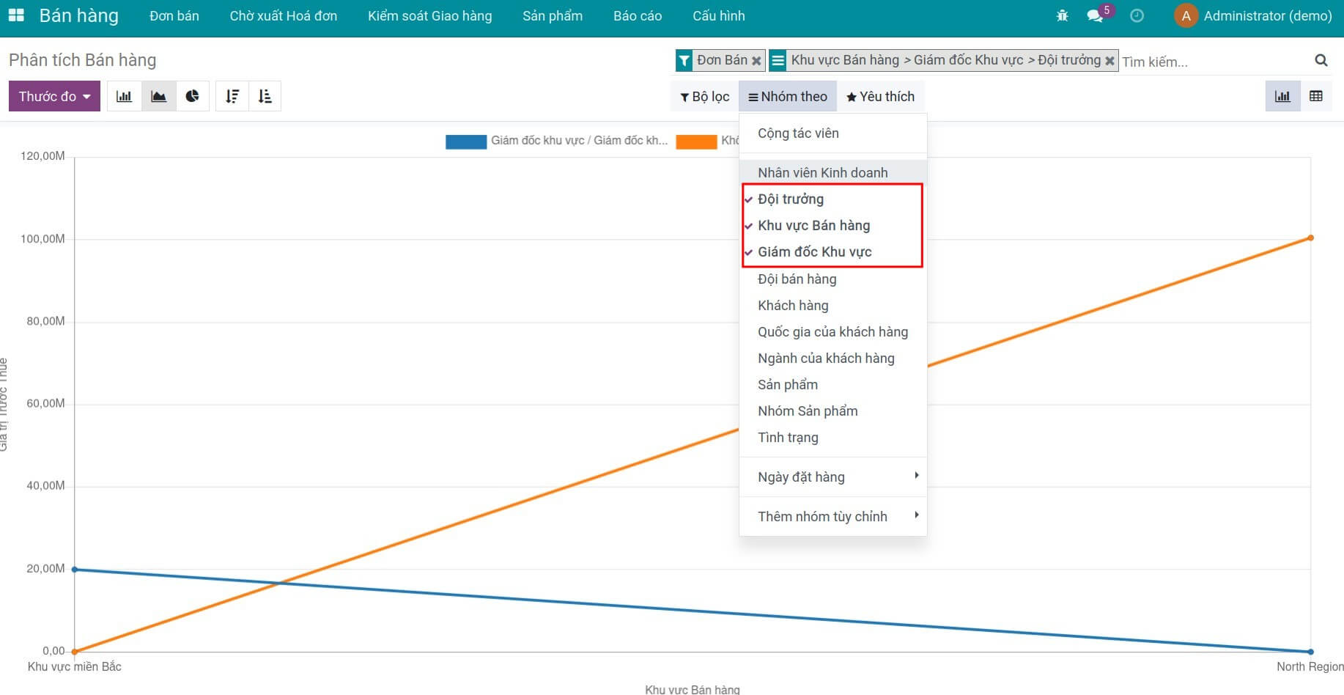Click the blue legend color swatch

(x=465, y=141)
